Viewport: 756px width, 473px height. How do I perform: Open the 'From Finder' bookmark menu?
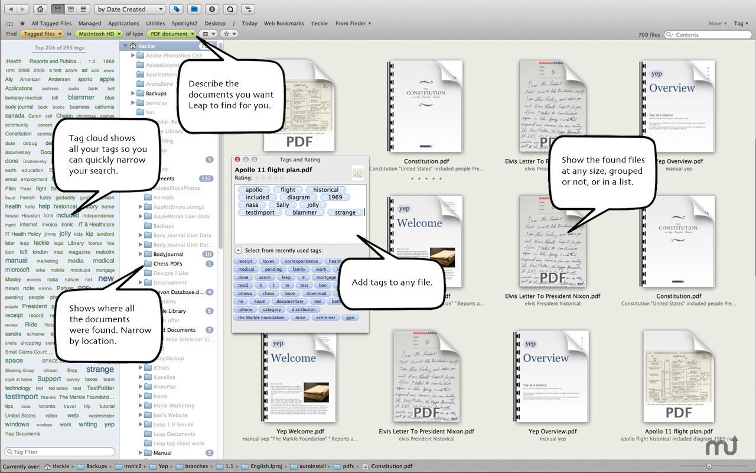[x=353, y=24]
